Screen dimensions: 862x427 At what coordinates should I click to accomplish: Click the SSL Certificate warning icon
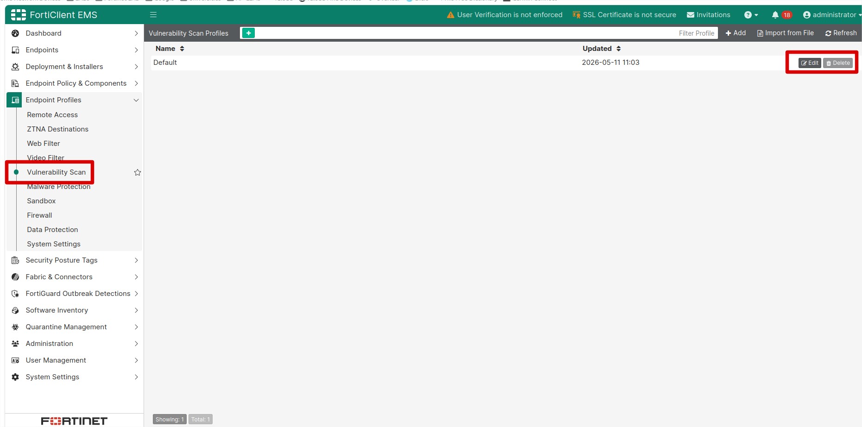[x=576, y=15]
